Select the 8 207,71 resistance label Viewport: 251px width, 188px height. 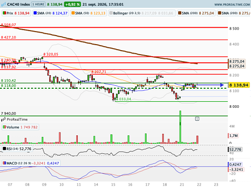pyautogui.click(x=99, y=72)
